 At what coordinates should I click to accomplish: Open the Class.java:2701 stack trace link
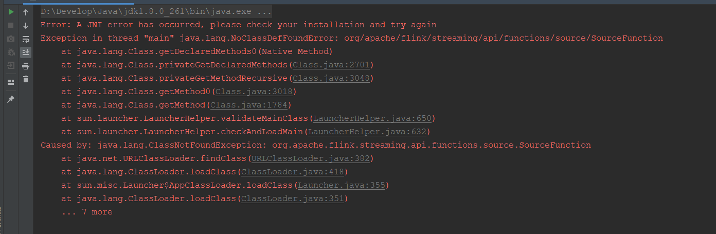click(330, 65)
